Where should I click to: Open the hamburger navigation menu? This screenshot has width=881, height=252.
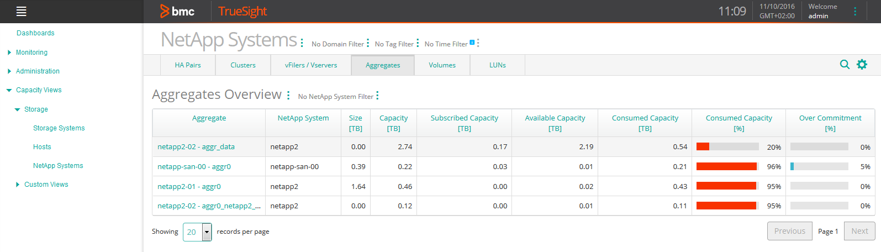click(x=22, y=11)
